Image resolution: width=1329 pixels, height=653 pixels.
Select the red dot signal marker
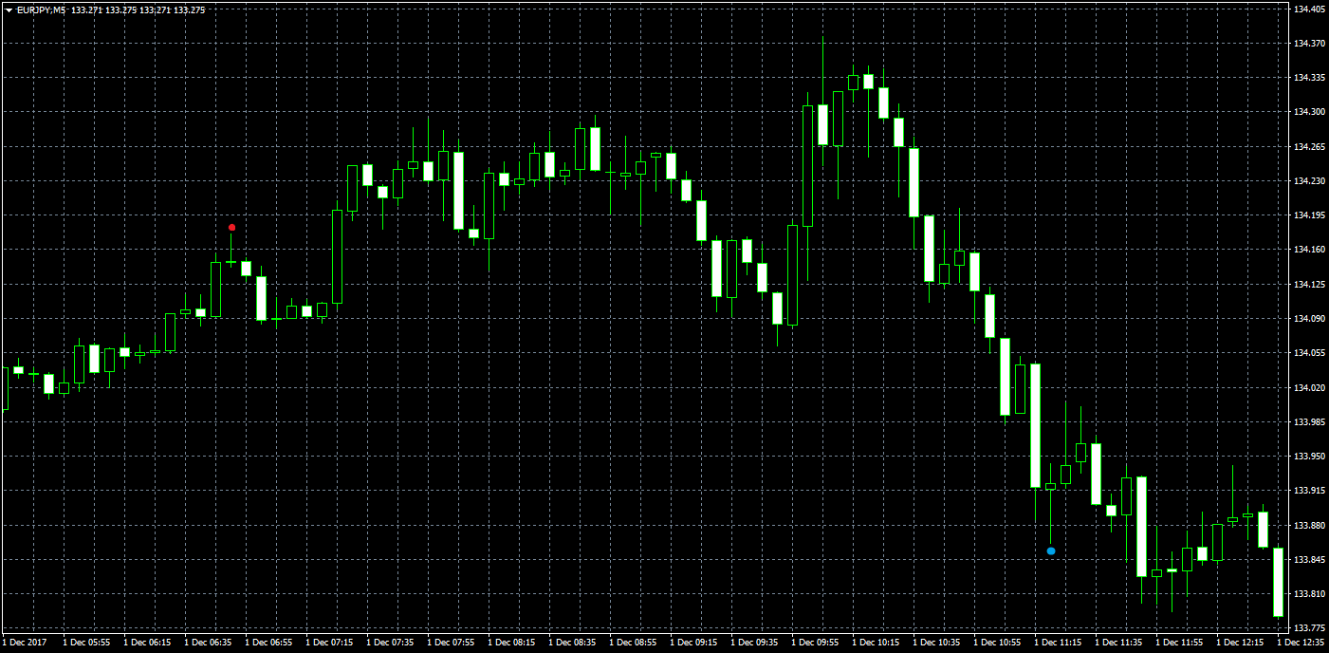click(231, 228)
